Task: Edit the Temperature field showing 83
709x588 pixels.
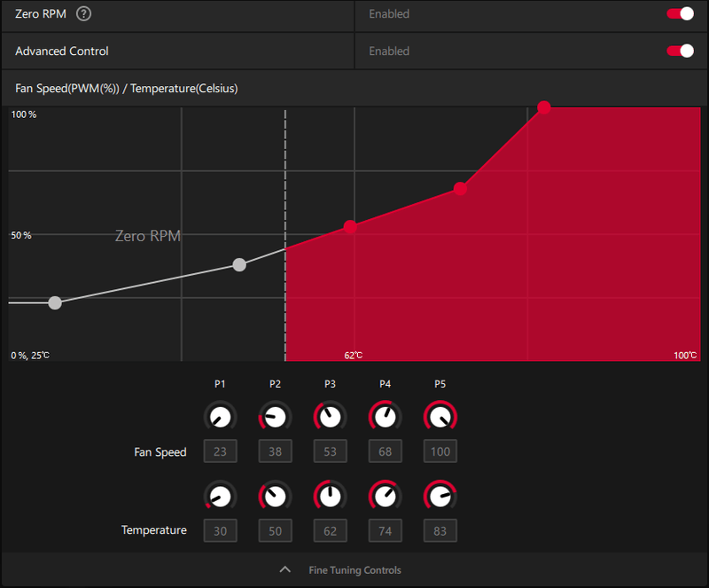Action: coord(440,530)
